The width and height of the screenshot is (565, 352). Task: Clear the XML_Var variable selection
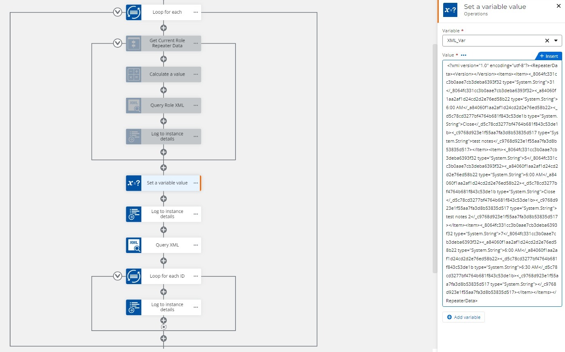[x=547, y=40]
